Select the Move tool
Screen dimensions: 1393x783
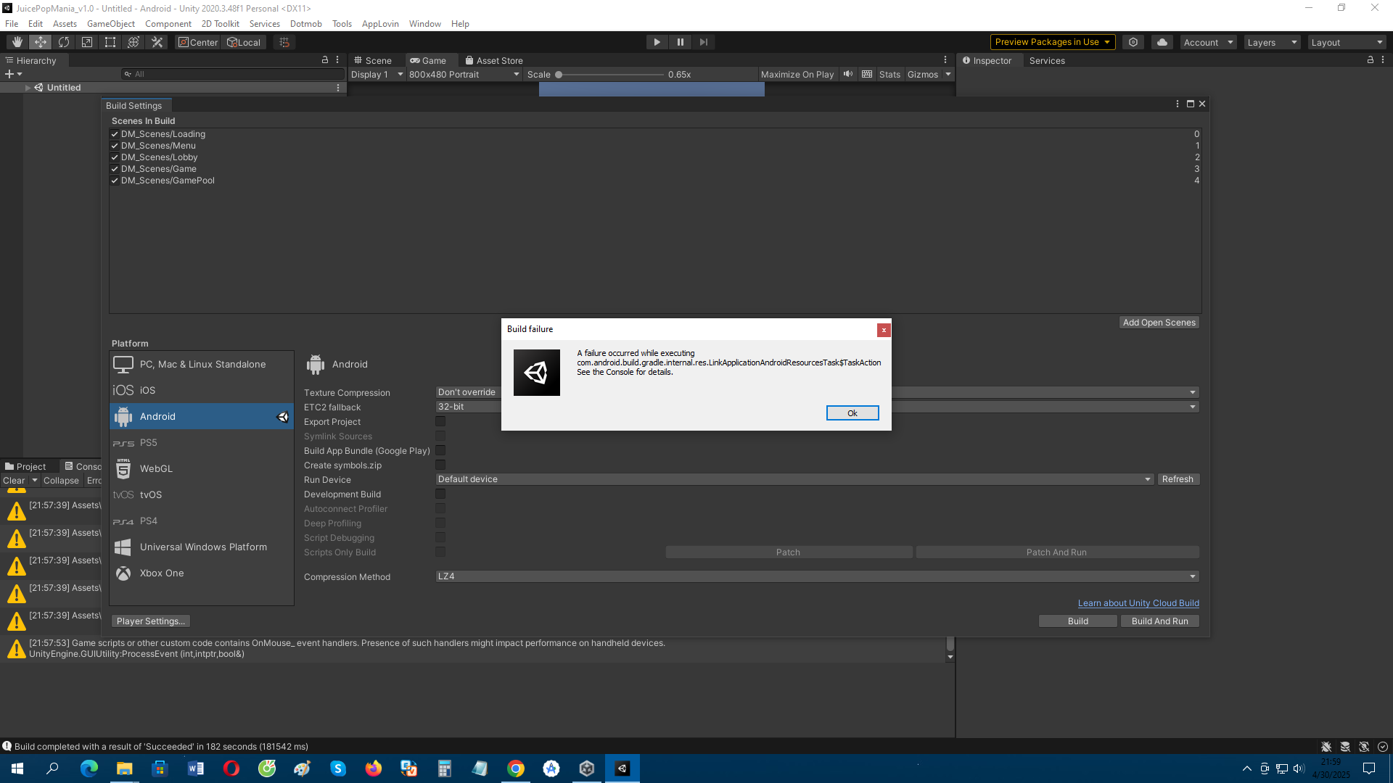pyautogui.click(x=40, y=41)
